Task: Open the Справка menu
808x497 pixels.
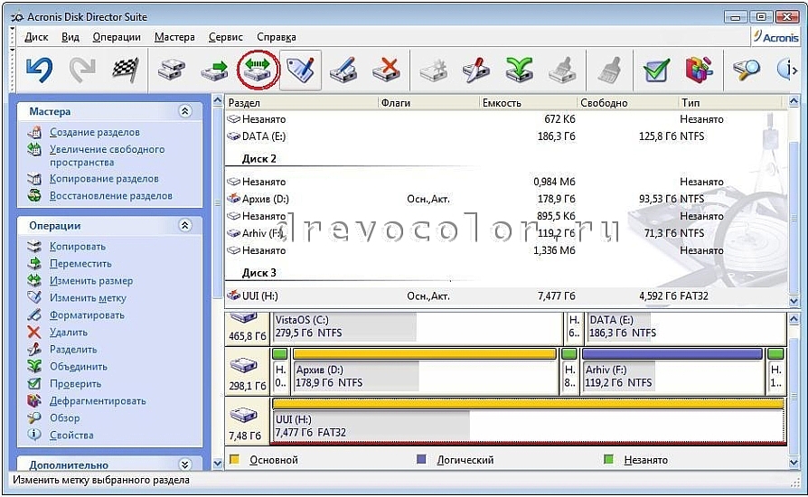Action: pyautogui.click(x=277, y=37)
